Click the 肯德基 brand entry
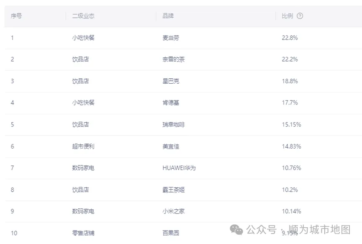362x244 pixels. pos(171,103)
